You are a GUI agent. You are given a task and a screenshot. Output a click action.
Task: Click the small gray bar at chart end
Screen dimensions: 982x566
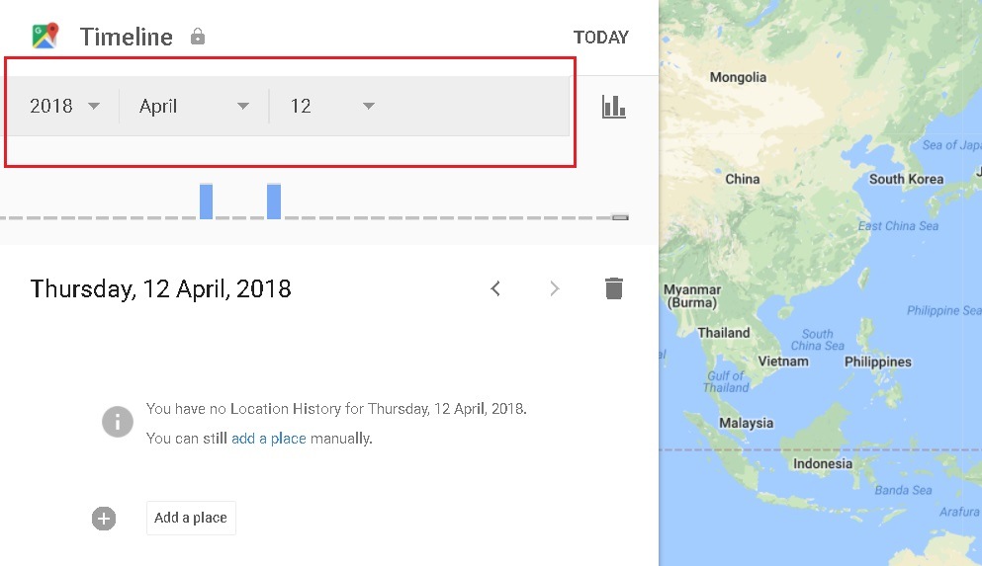620,216
